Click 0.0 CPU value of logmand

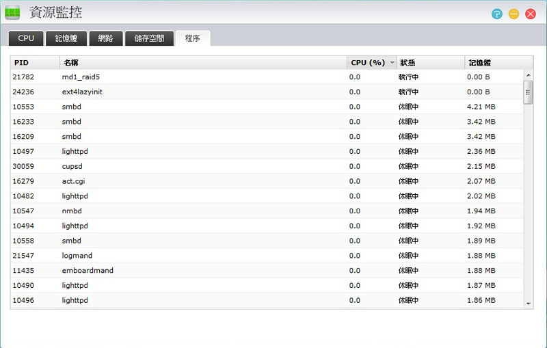pos(354,256)
